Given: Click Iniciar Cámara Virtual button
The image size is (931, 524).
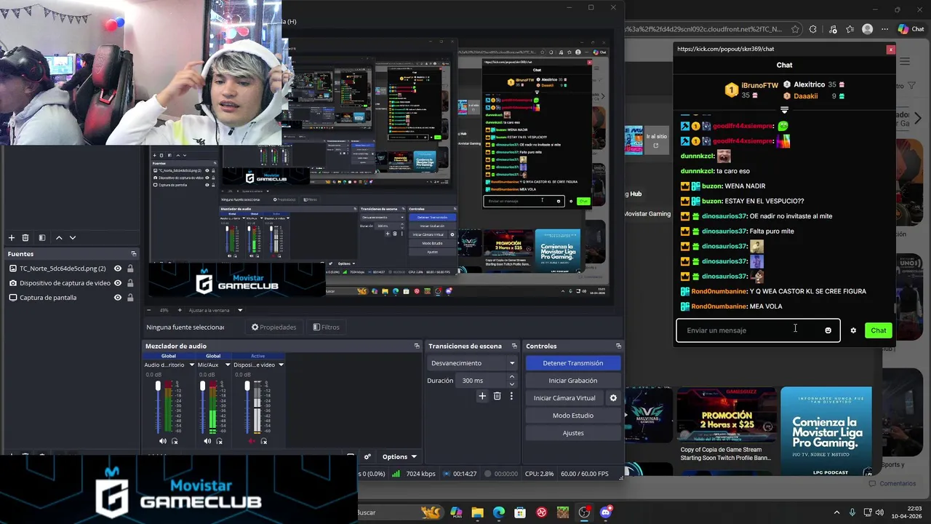Looking at the screenshot, I should tap(564, 398).
